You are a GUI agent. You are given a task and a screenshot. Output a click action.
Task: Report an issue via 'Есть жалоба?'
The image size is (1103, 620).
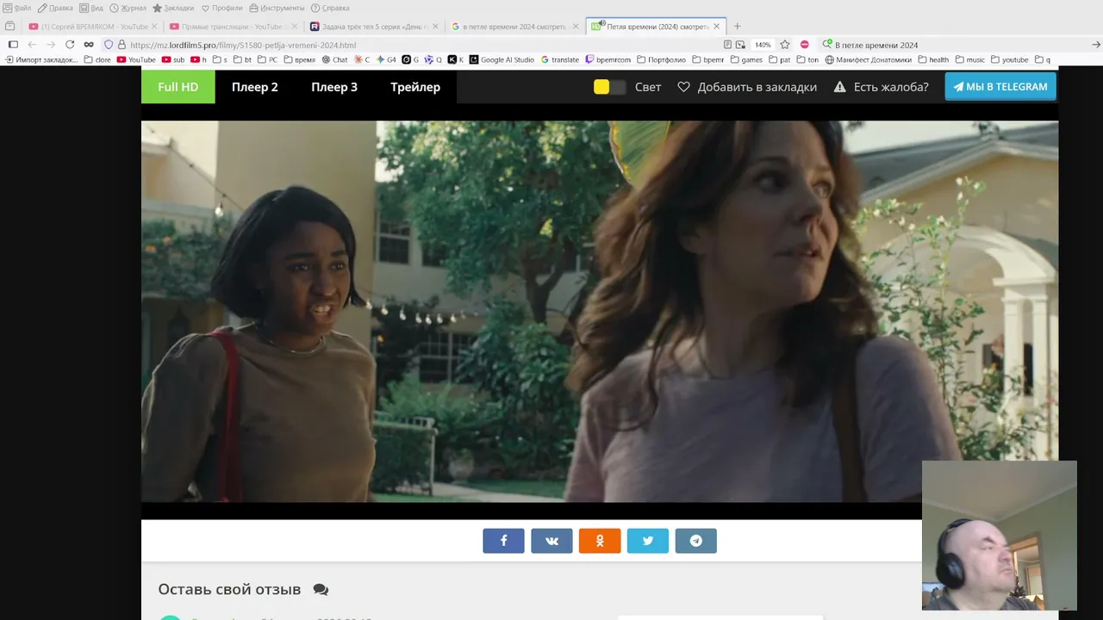pyautogui.click(x=881, y=87)
